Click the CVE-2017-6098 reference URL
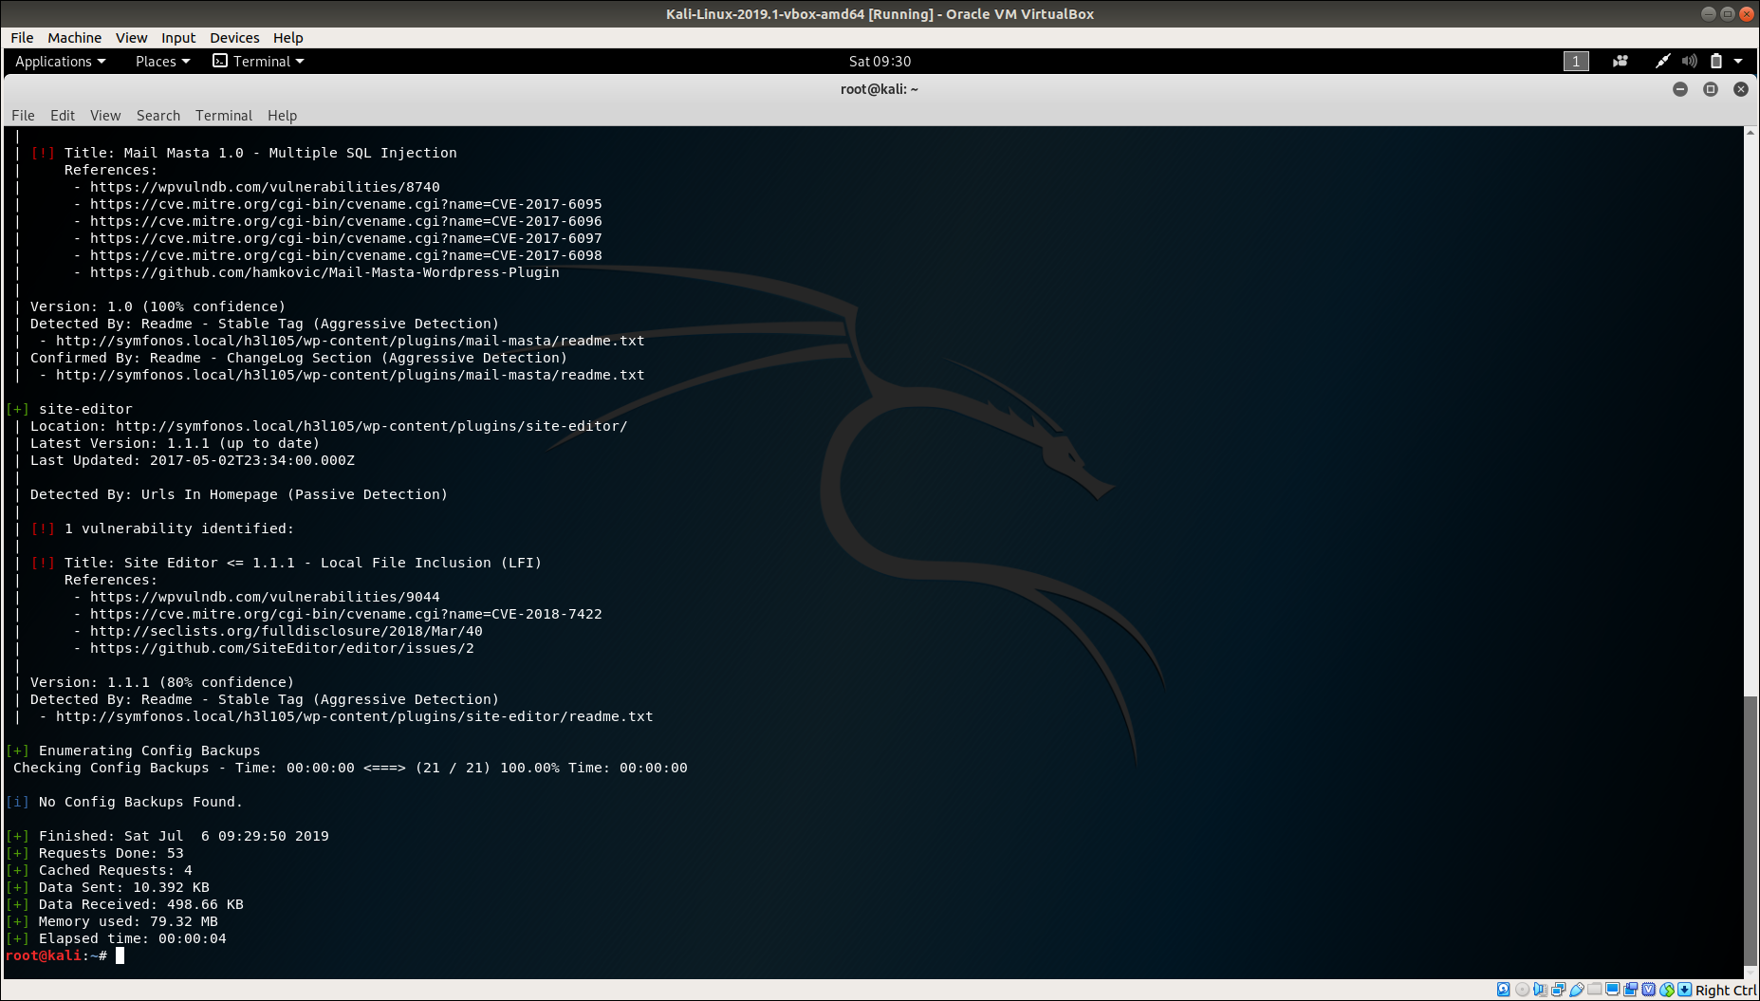This screenshot has width=1760, height=1001. coord(345,255)
